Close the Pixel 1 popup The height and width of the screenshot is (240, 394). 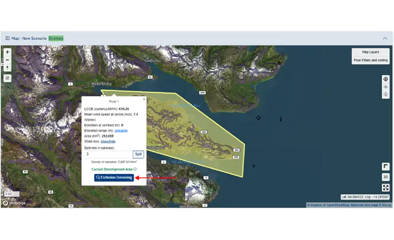144,99
